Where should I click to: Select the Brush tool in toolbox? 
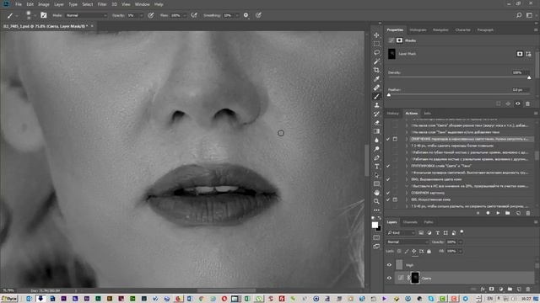(377, 97)
